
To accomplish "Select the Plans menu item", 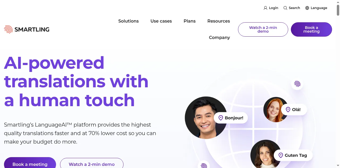I will click(190, 21).
